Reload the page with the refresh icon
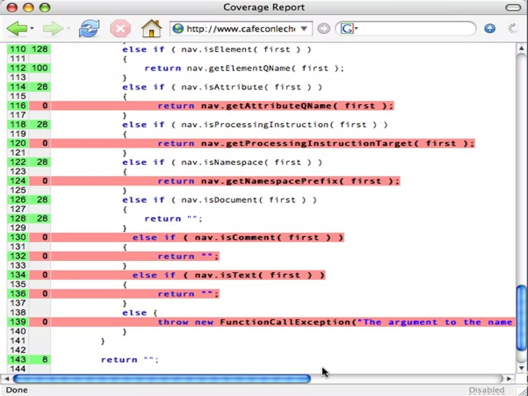Viewport: 528px width, 396px height. tap(89, 28)
